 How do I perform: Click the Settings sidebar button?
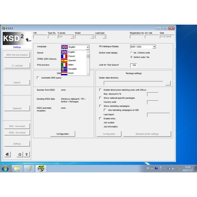pos(17,144)
